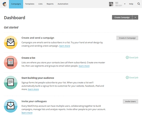
Task: Click the dark Create Campaign button
Action: [x=122, y=18]
